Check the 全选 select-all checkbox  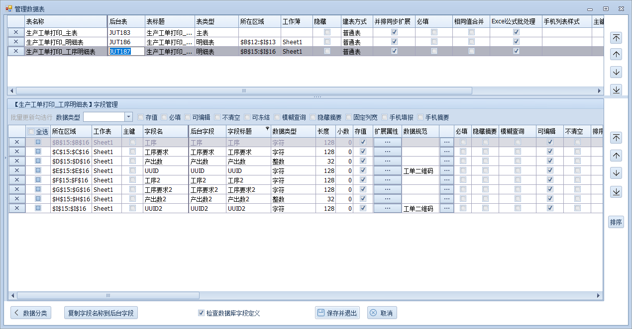pos(31,132)
